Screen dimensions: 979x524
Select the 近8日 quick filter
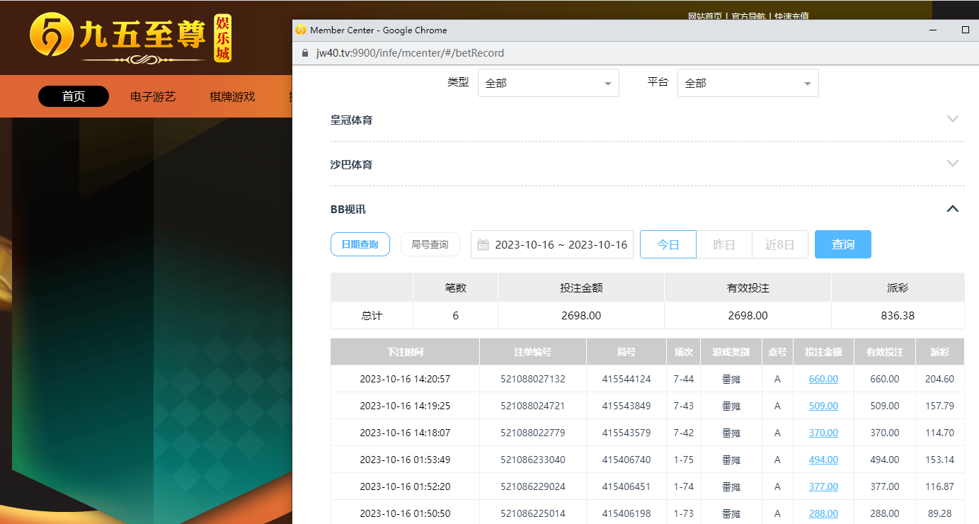pyautogui.click(x=780, y=244)
